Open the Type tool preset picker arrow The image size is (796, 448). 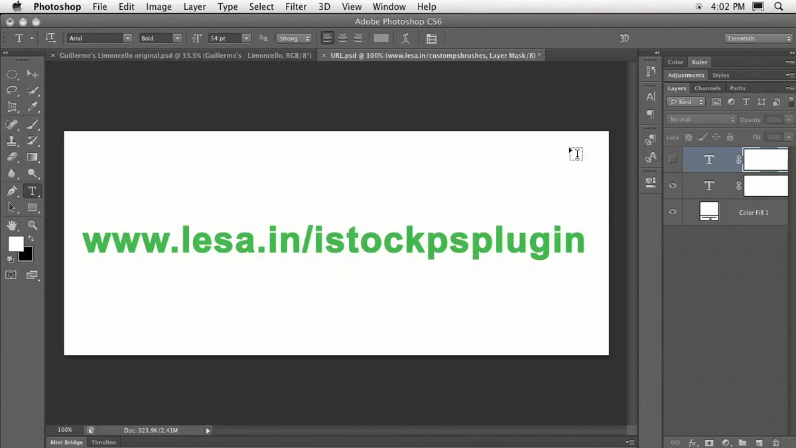point(32,38)
